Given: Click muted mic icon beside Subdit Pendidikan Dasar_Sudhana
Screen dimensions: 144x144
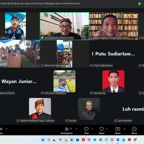Looking at the screenshot, I should 18,121.
